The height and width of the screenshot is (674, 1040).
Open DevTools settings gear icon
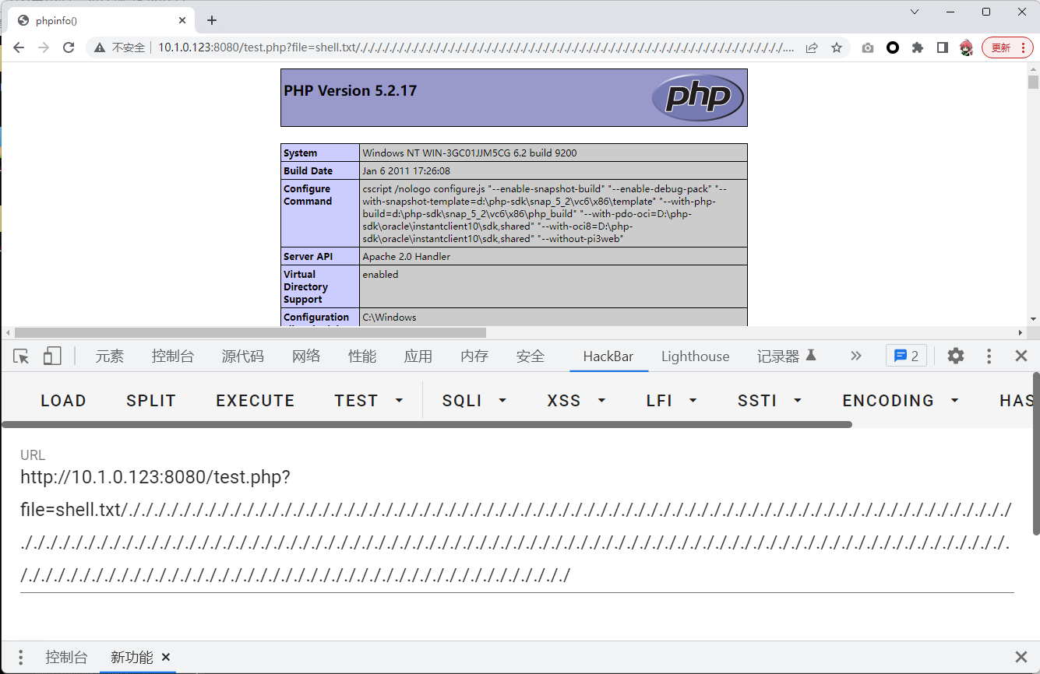955,356
